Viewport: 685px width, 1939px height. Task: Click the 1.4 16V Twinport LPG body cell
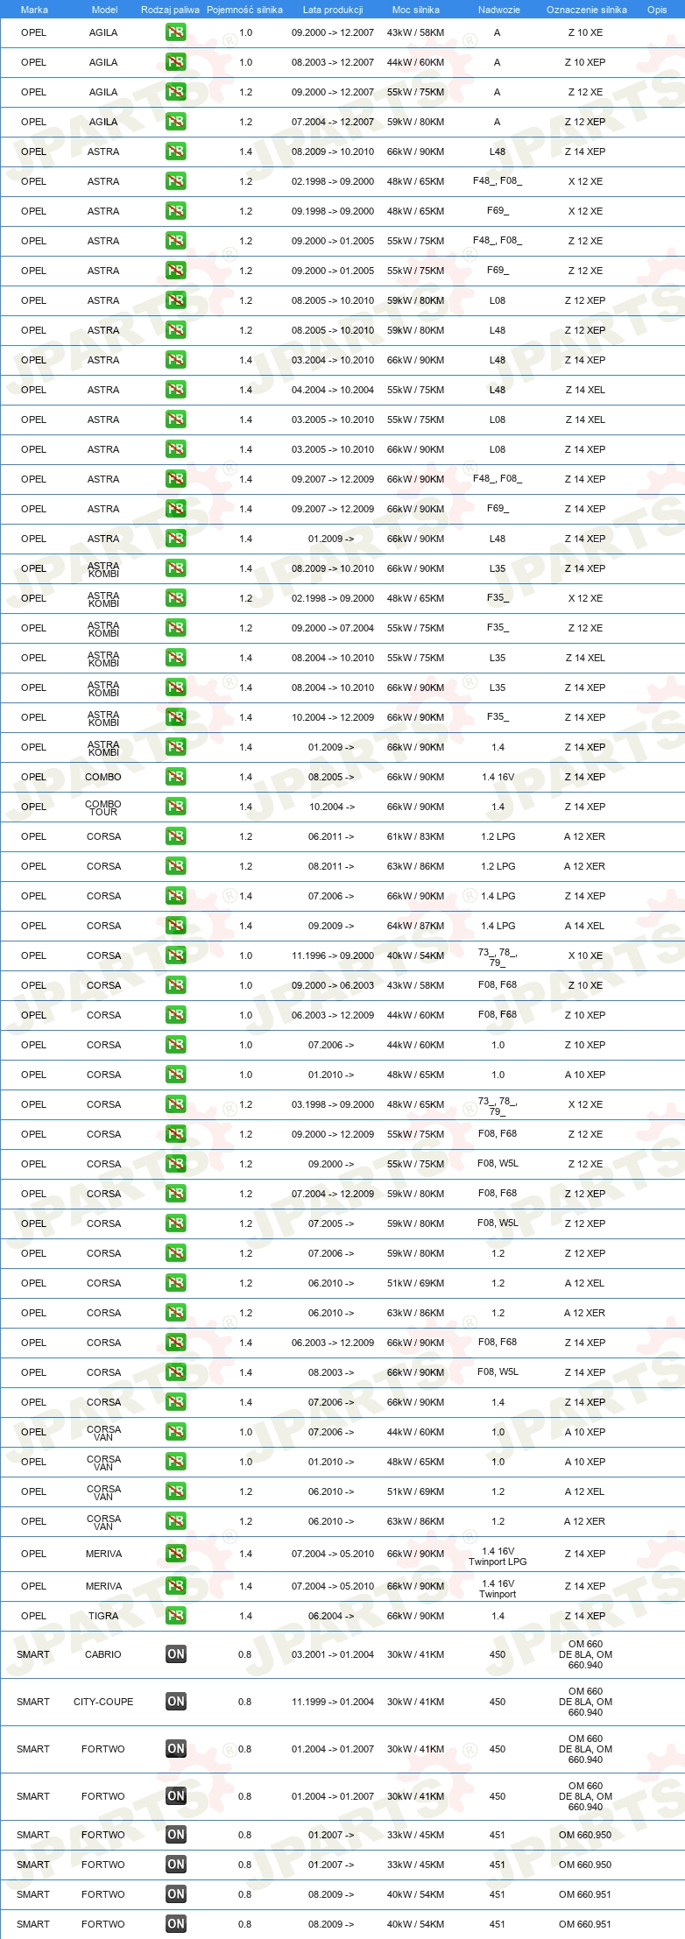pos(498,1556)
